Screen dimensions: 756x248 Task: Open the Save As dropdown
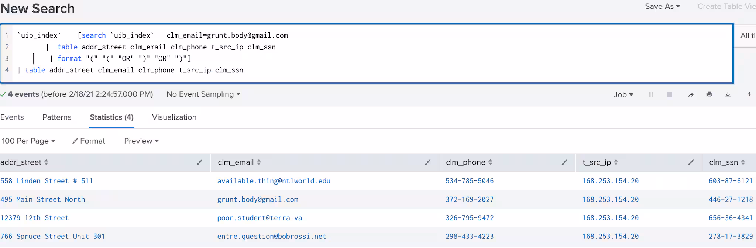click(662, 7)
